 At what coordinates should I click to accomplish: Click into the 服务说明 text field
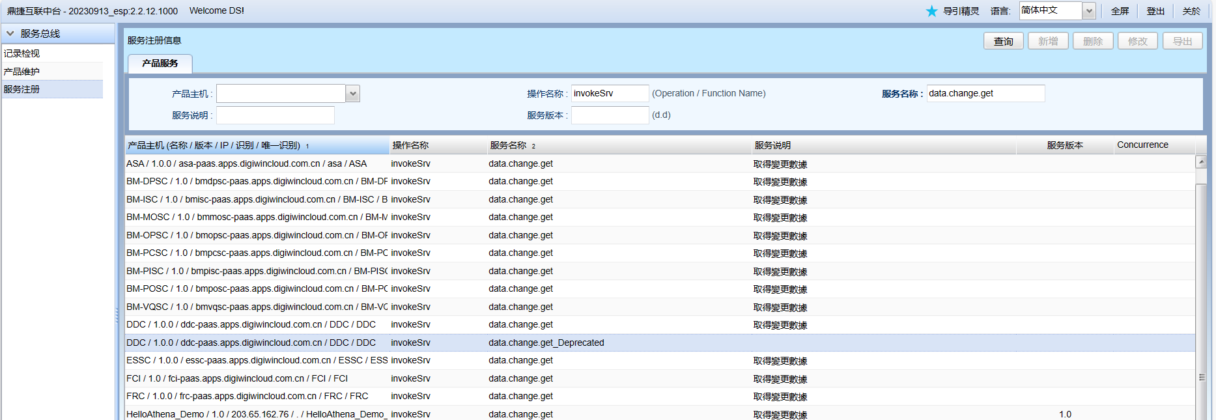point(275,115)
